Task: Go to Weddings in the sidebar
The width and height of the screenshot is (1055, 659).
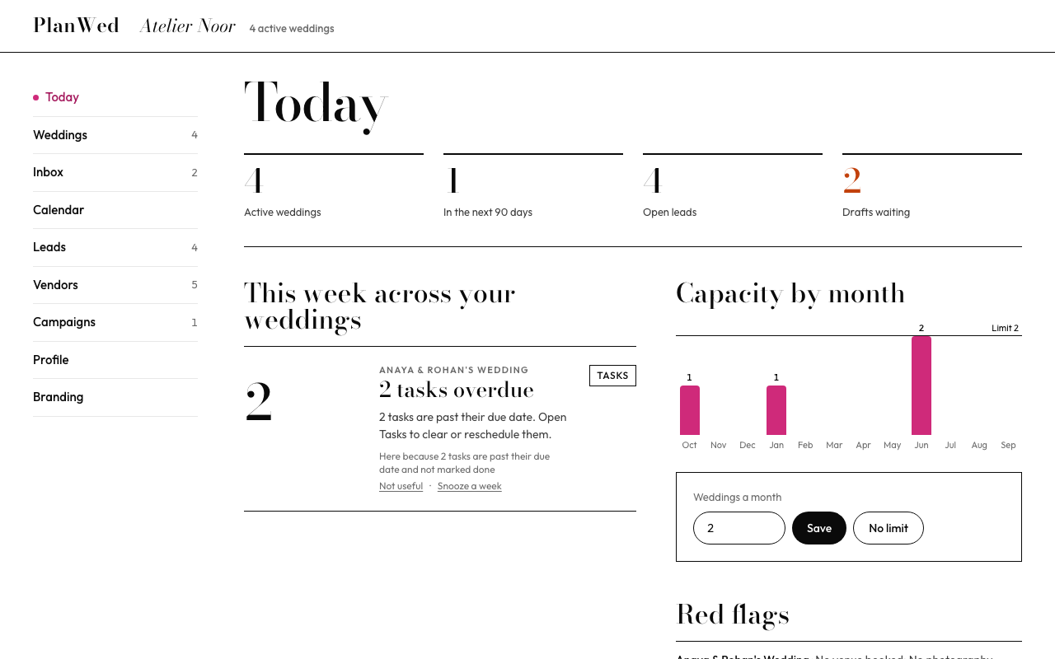Action: 115,135
